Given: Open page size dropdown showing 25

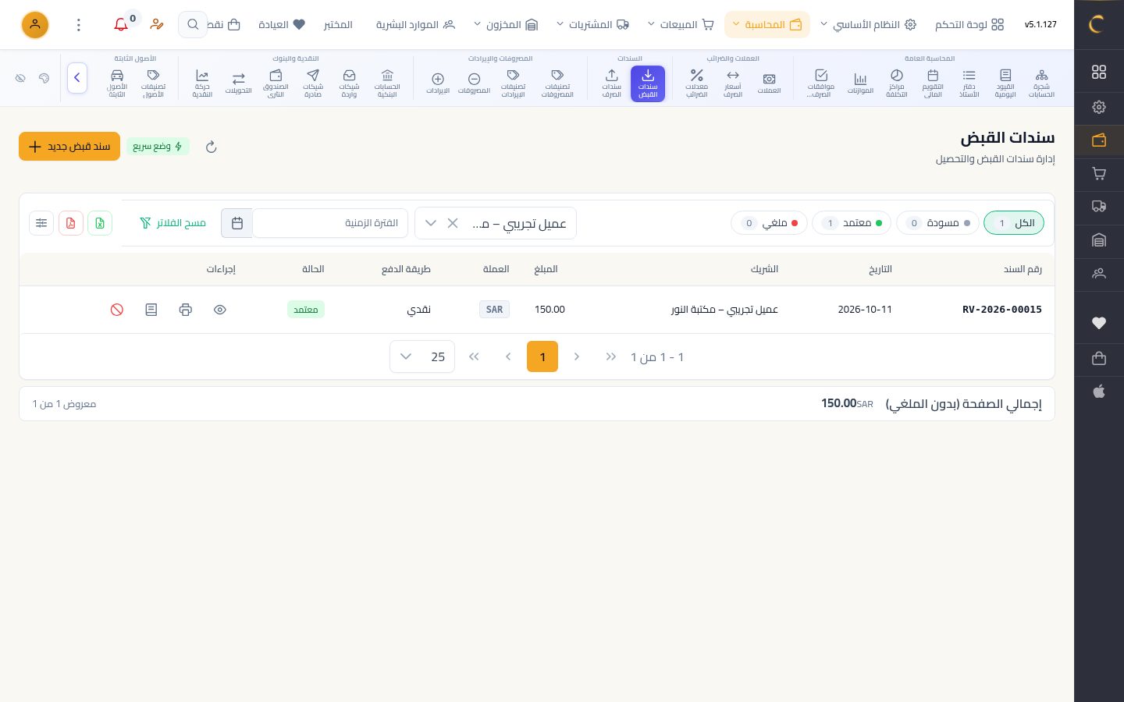Looking at the screenshot, I should click(422, 356).
